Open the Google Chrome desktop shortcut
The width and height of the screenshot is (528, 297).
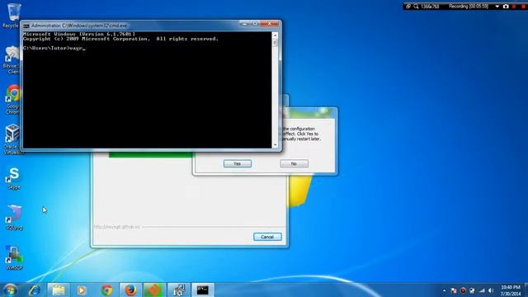coord(13,99)
